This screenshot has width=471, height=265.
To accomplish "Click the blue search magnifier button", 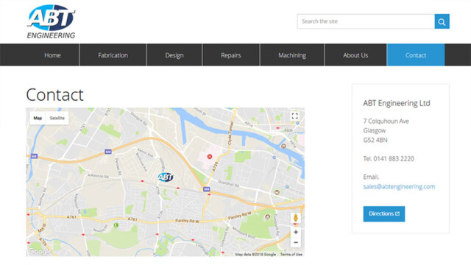I will (442, 21).
